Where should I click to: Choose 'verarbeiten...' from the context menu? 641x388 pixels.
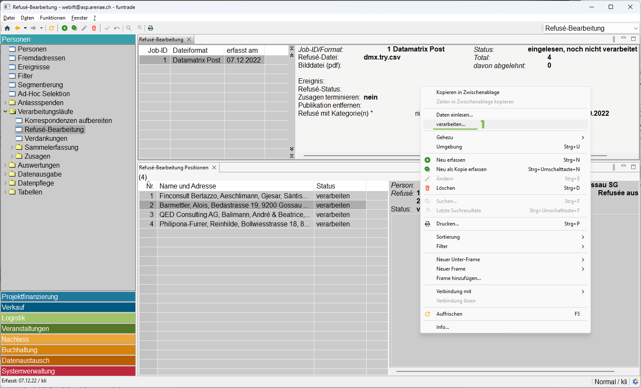(450, 124)
